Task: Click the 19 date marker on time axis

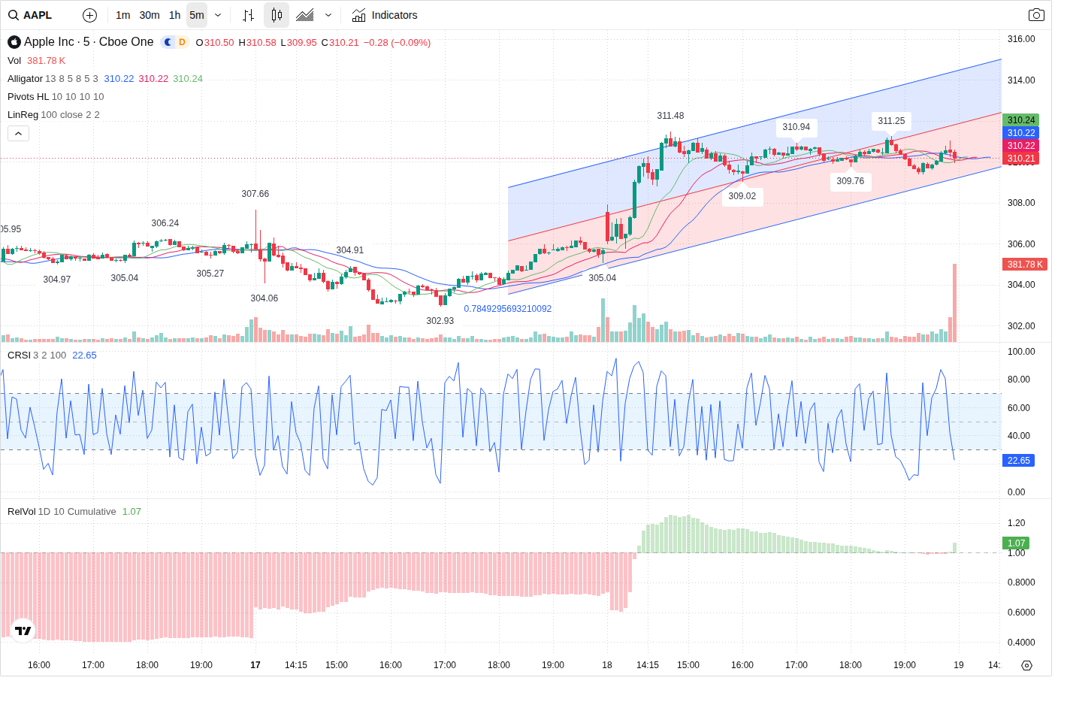Action: coord(959,665)
